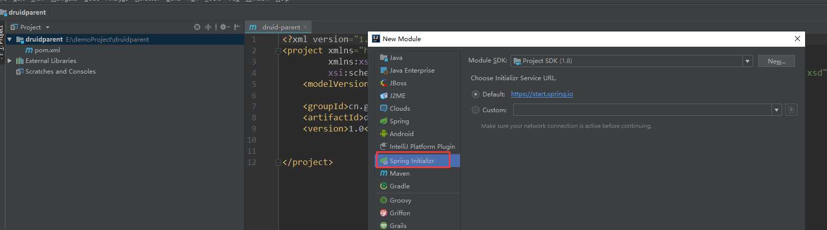Select Spring leaf icon entry

click(384, 121)
